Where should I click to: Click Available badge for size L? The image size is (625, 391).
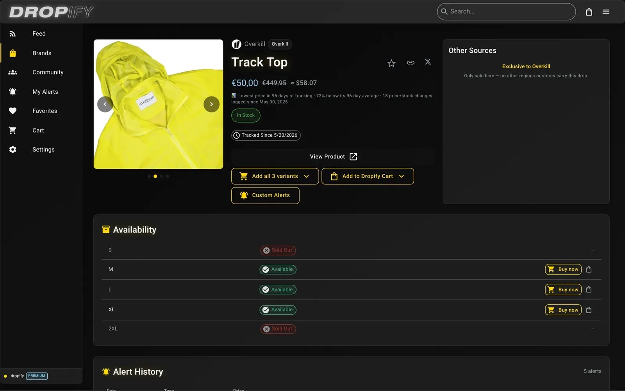click(x=278, y=289)
